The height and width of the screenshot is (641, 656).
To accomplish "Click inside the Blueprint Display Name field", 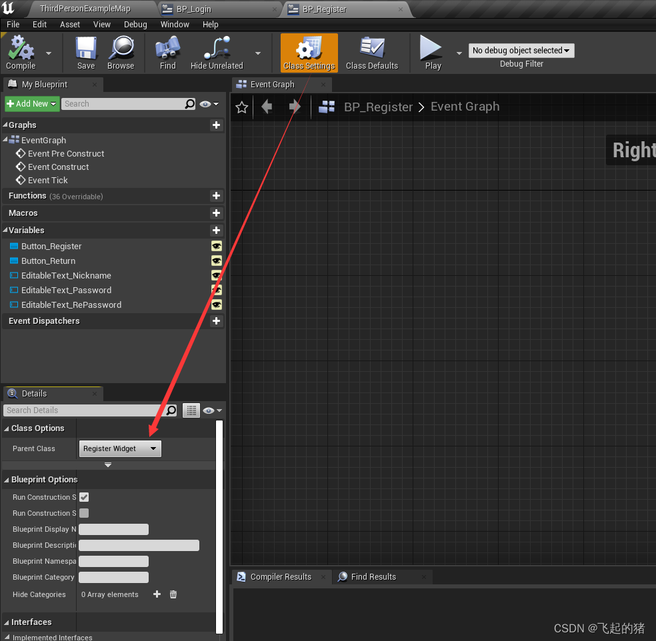I will (x=113, y=529).
